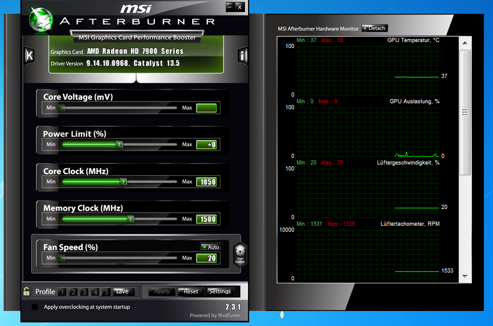Image resolution: width=493 pixels, height=326 pixels.
Task: Click hardware monitor scrollbar down arrow
Action: point(465,276)
